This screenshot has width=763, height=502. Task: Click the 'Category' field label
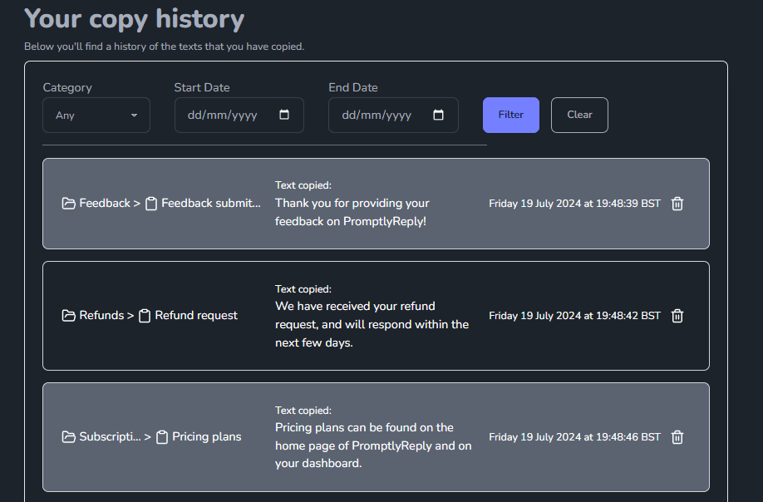click(x=67, y=87)
